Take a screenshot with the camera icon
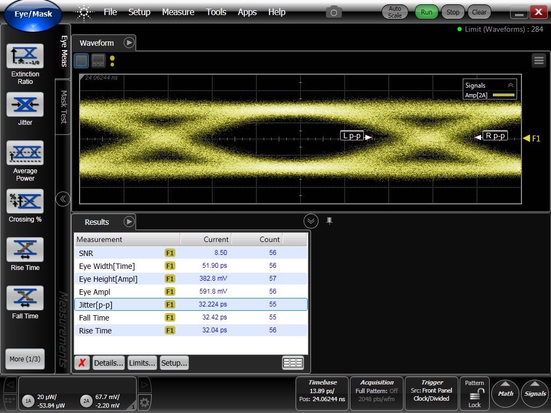Screen dimensions: 551x413 [x=334, y=12]
